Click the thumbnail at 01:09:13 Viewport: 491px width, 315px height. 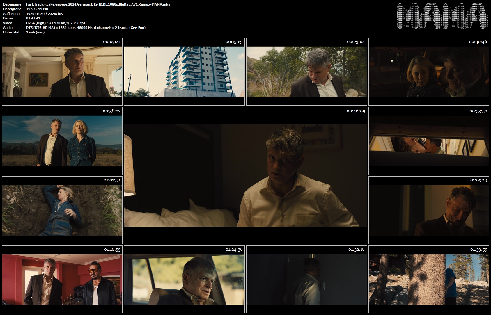pyautogui.click(x=429, y=210)
